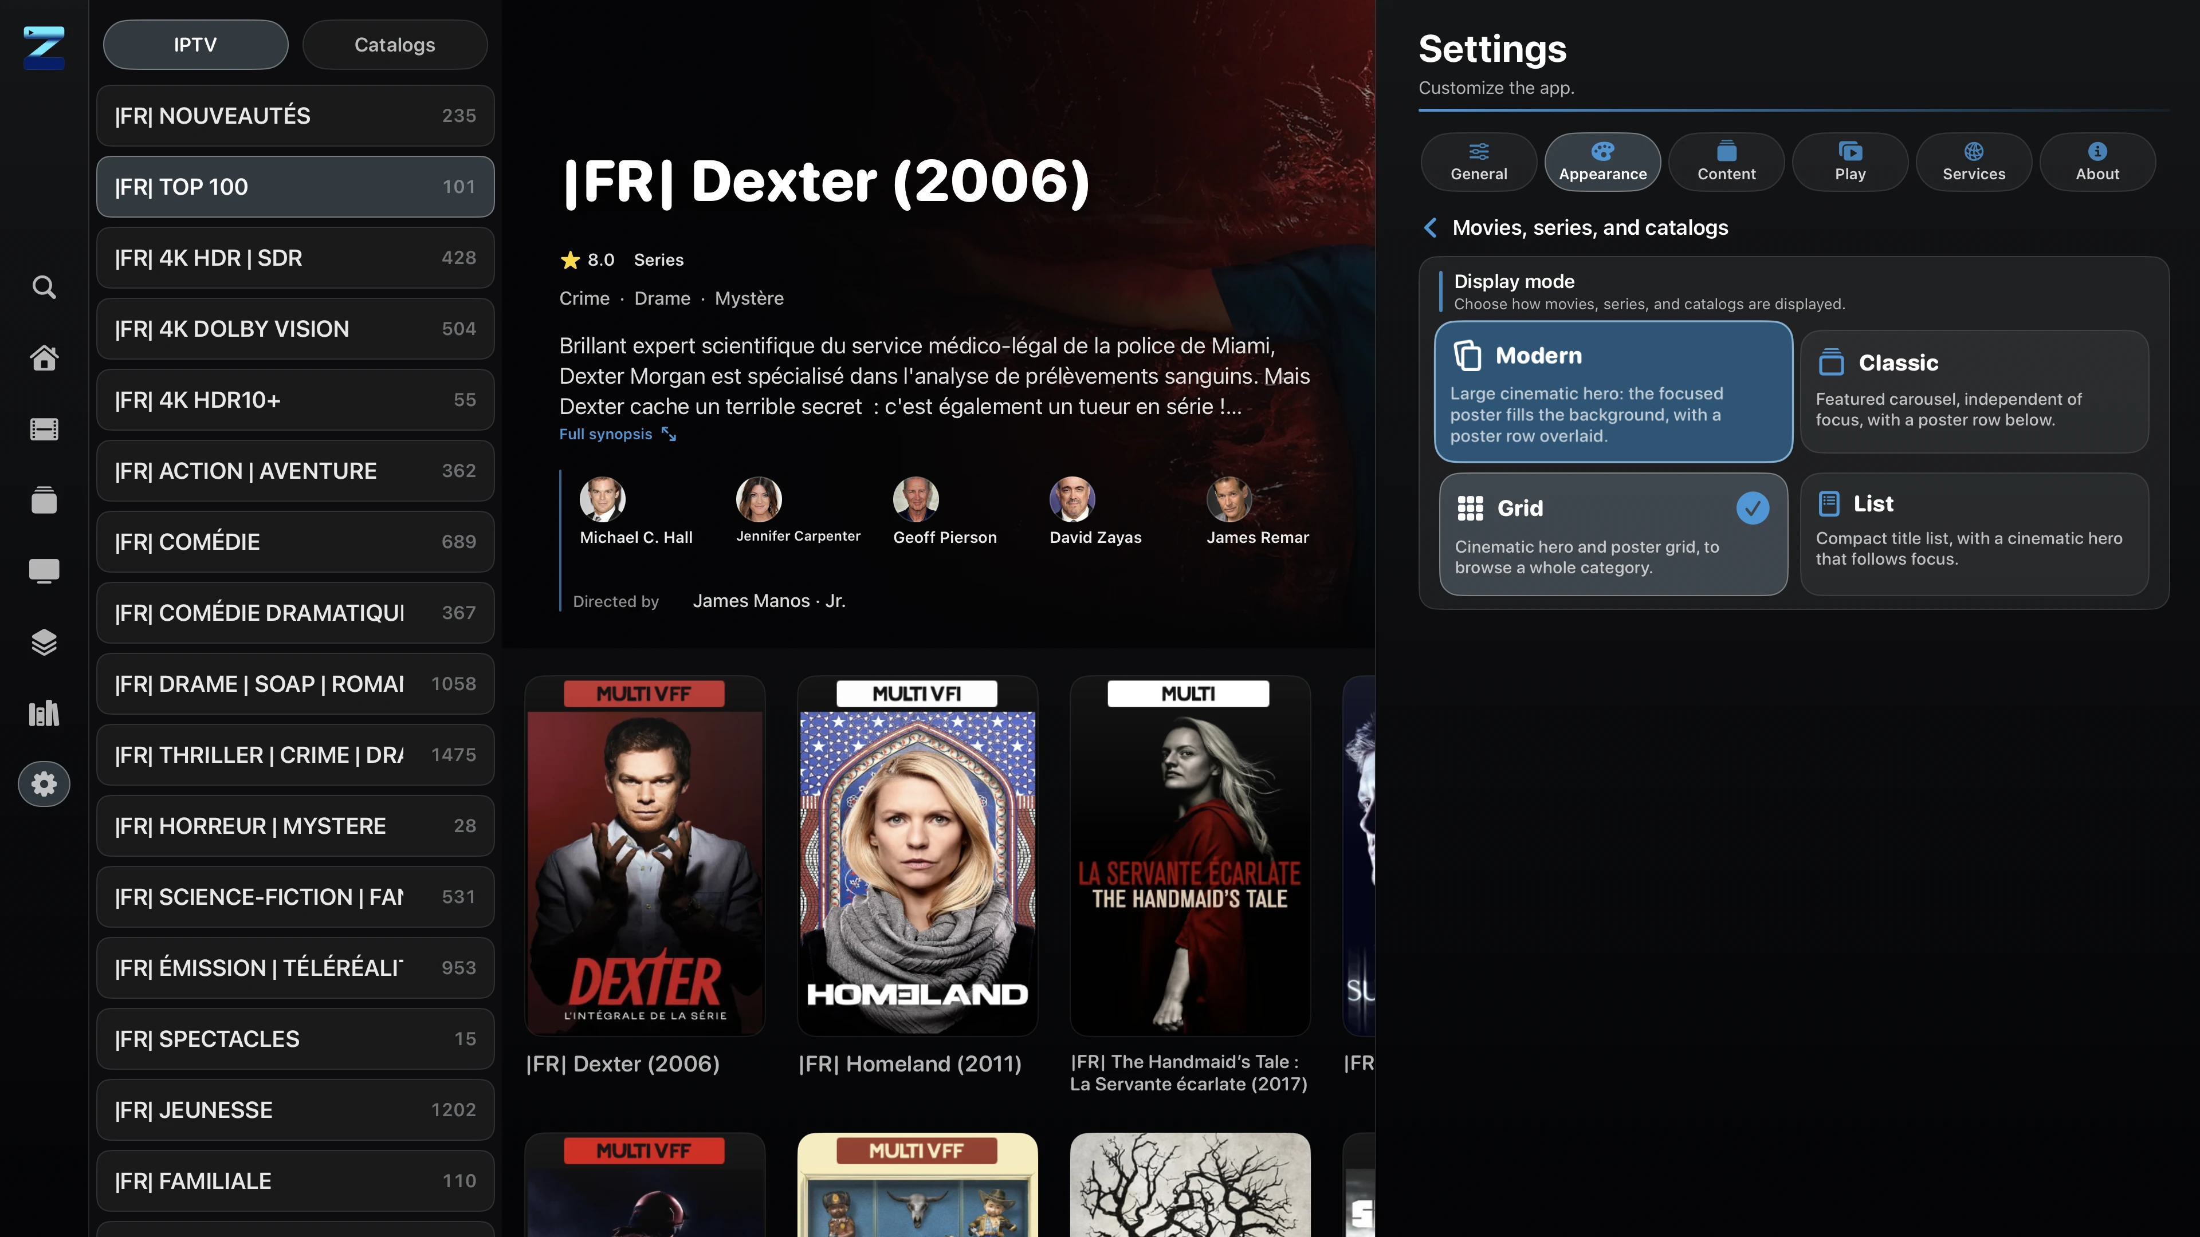Select the |FR| COMÉDIE category
Viewport: 2200px width, 1237px height.
[296, 541]
